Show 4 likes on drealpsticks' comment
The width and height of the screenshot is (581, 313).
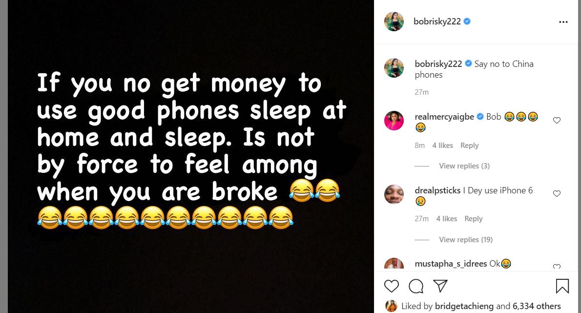[x=447, y=219]
